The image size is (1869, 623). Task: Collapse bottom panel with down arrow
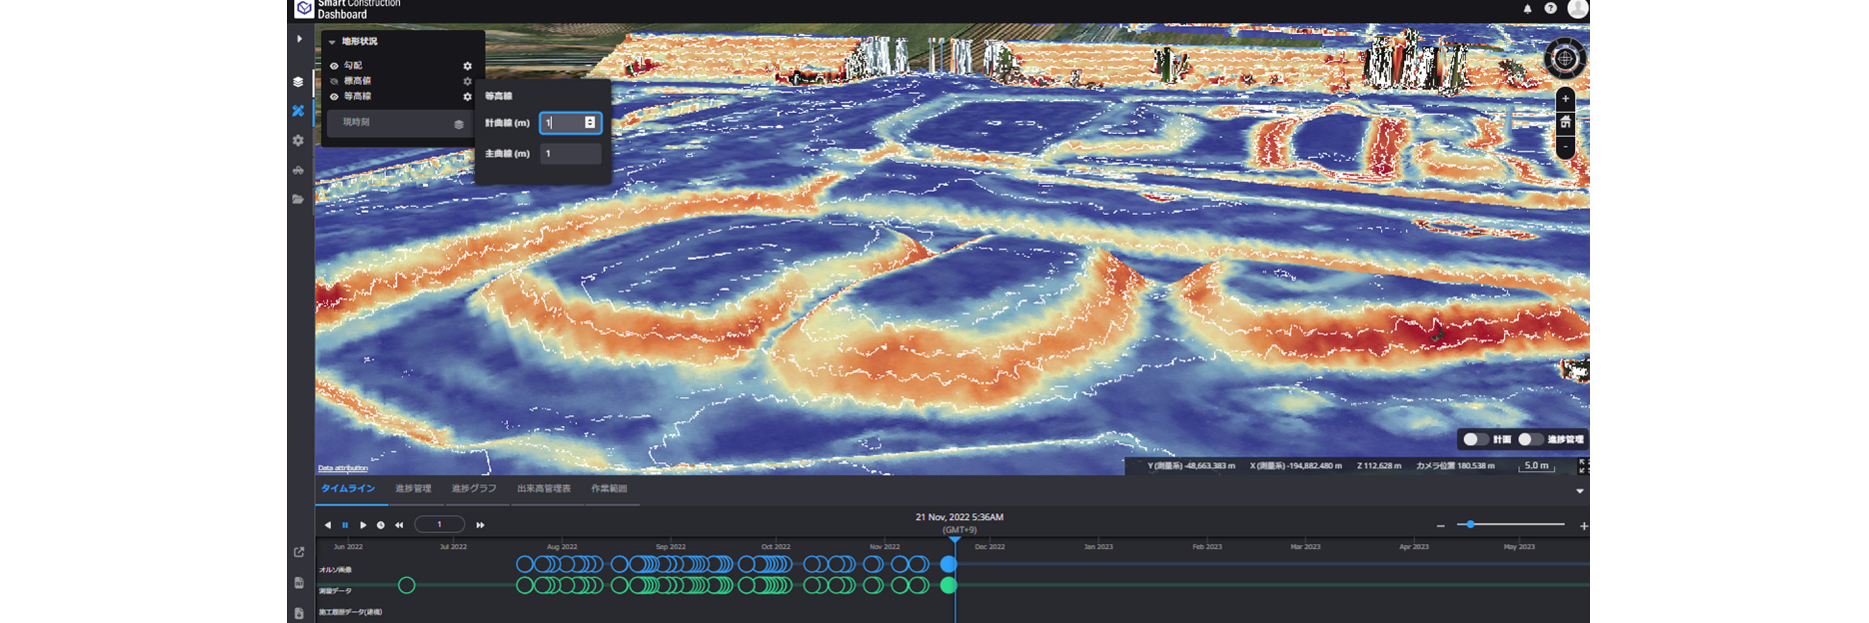pos(1580,492)
